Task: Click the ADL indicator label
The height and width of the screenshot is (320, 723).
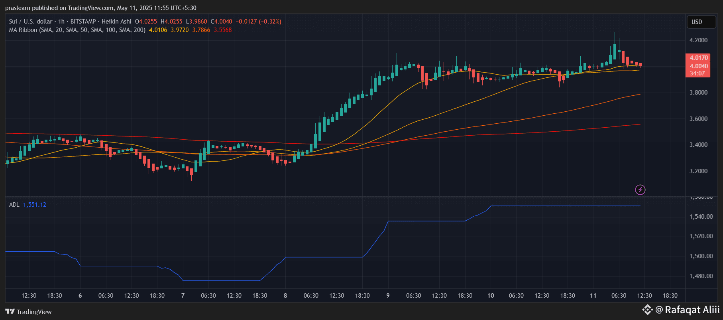Action: pyautogui.click(x=14, y=205)
